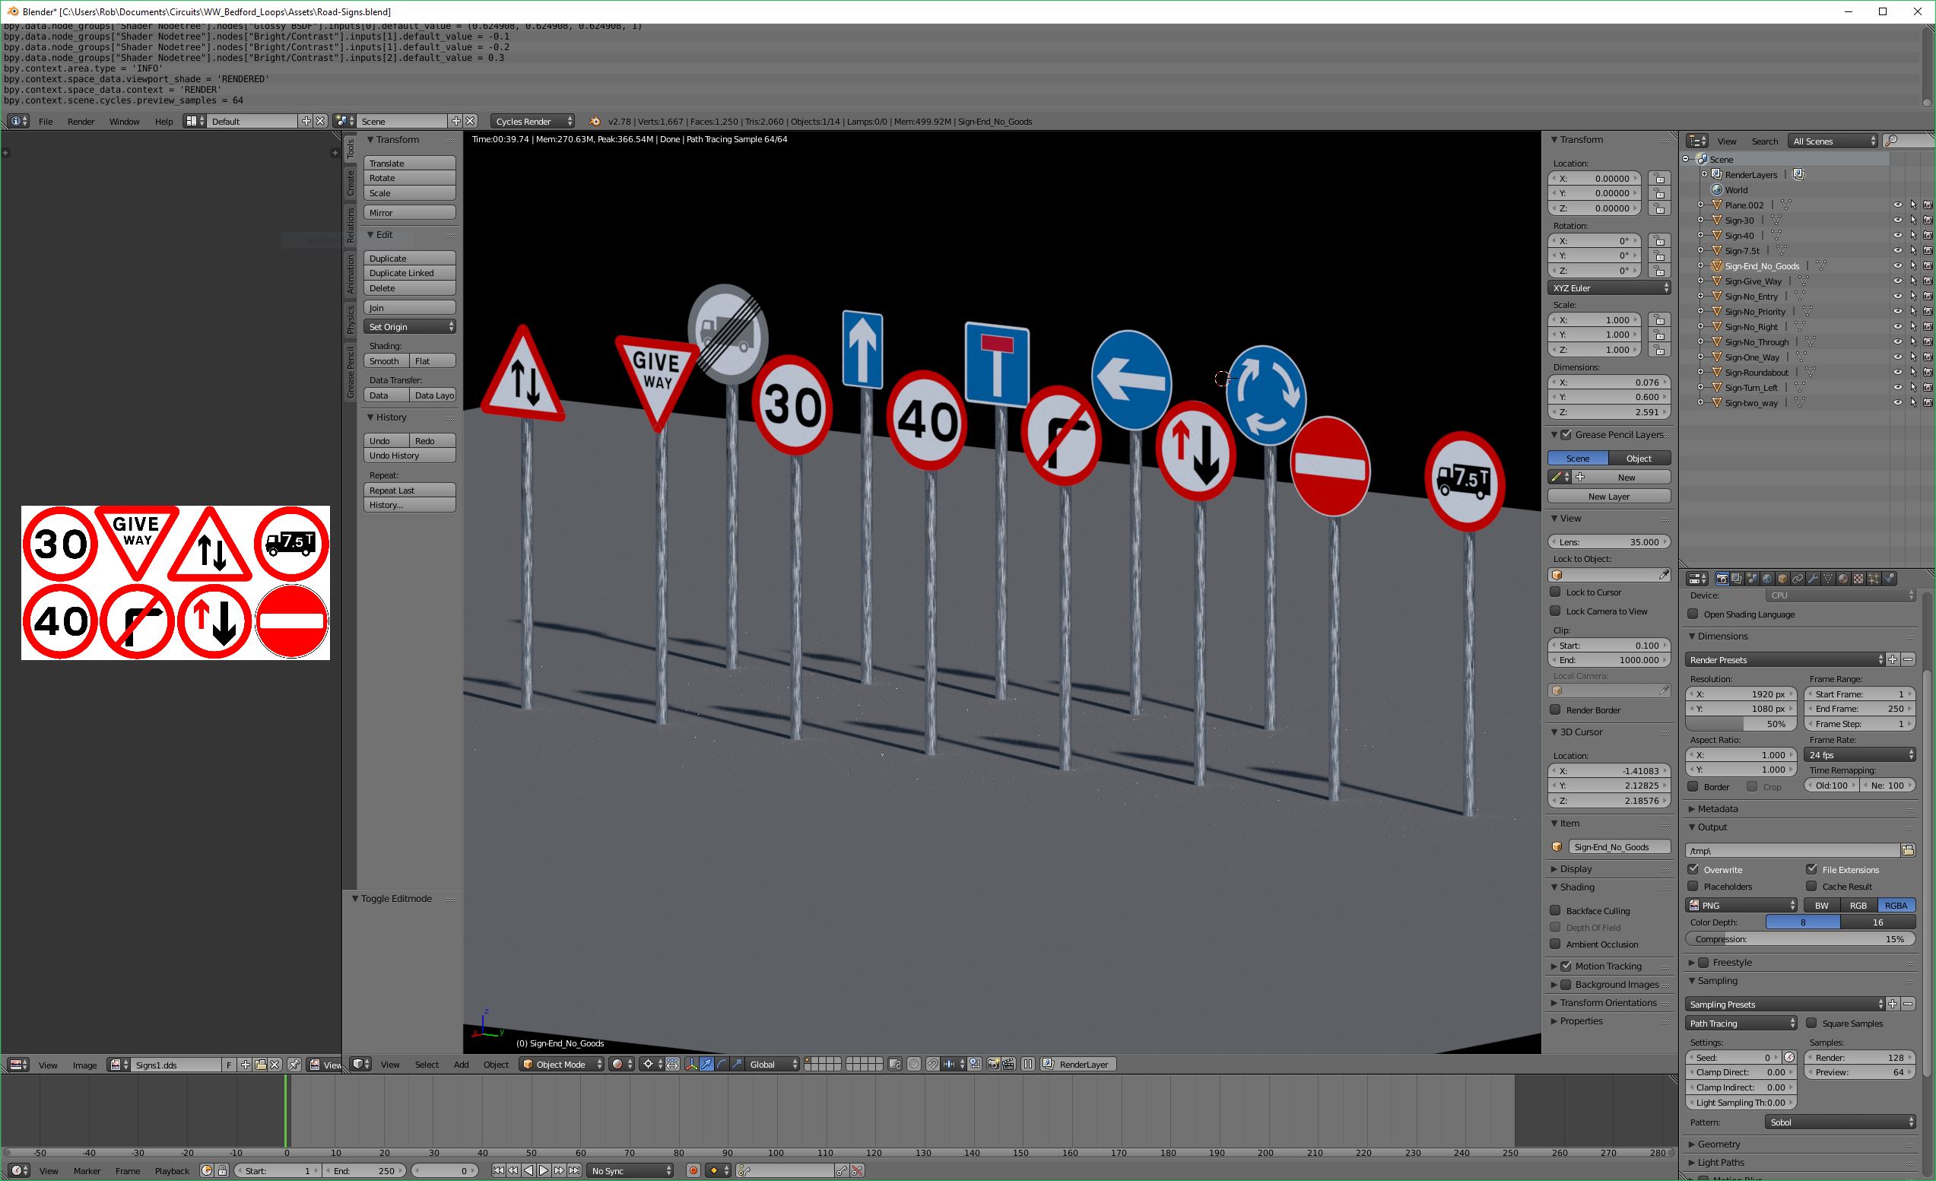Toggle Square Samples checkbox

point(1811,1023)
